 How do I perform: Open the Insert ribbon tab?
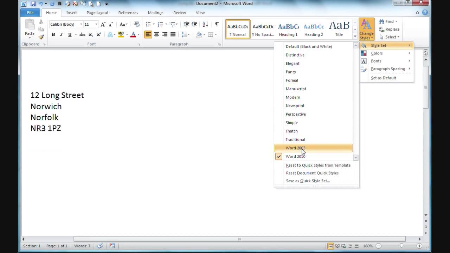[71, 13]
